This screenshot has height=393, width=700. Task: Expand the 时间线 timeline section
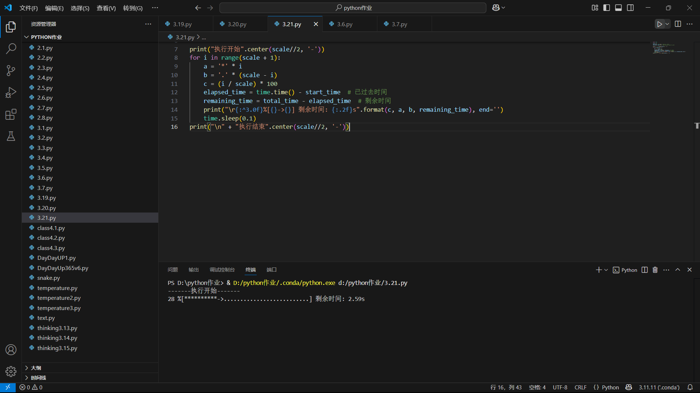point(38,378)
